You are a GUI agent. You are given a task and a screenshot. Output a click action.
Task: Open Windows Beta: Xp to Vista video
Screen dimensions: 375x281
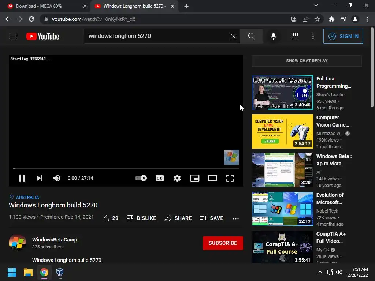pos(283,170)
